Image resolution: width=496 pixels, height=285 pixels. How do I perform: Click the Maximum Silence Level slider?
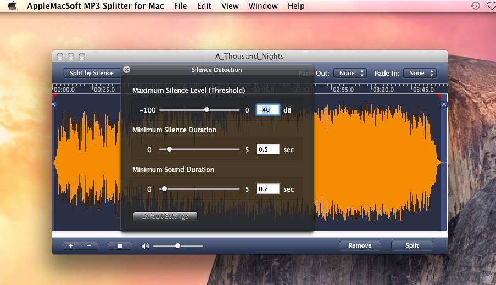click(199, 110)
